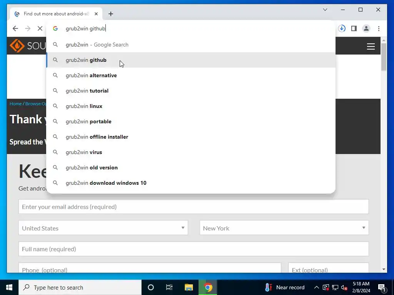
Task: Click the page vertical scrollbar thumb
Action: (x=384, y=57)
